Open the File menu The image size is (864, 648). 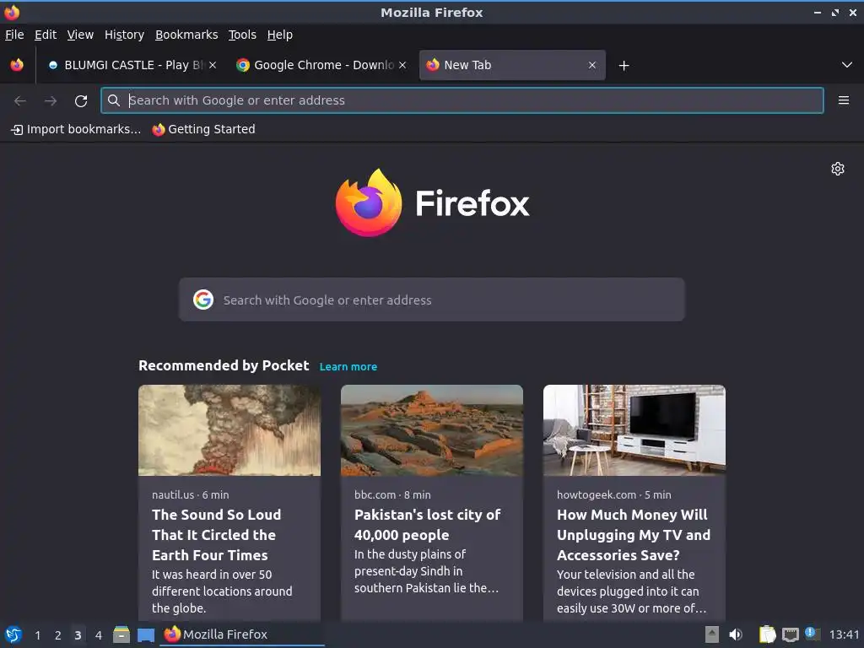pyautogui.click(x=14, y=35)
